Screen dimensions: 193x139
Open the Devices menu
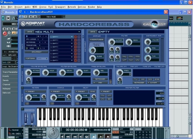point(82,7)
